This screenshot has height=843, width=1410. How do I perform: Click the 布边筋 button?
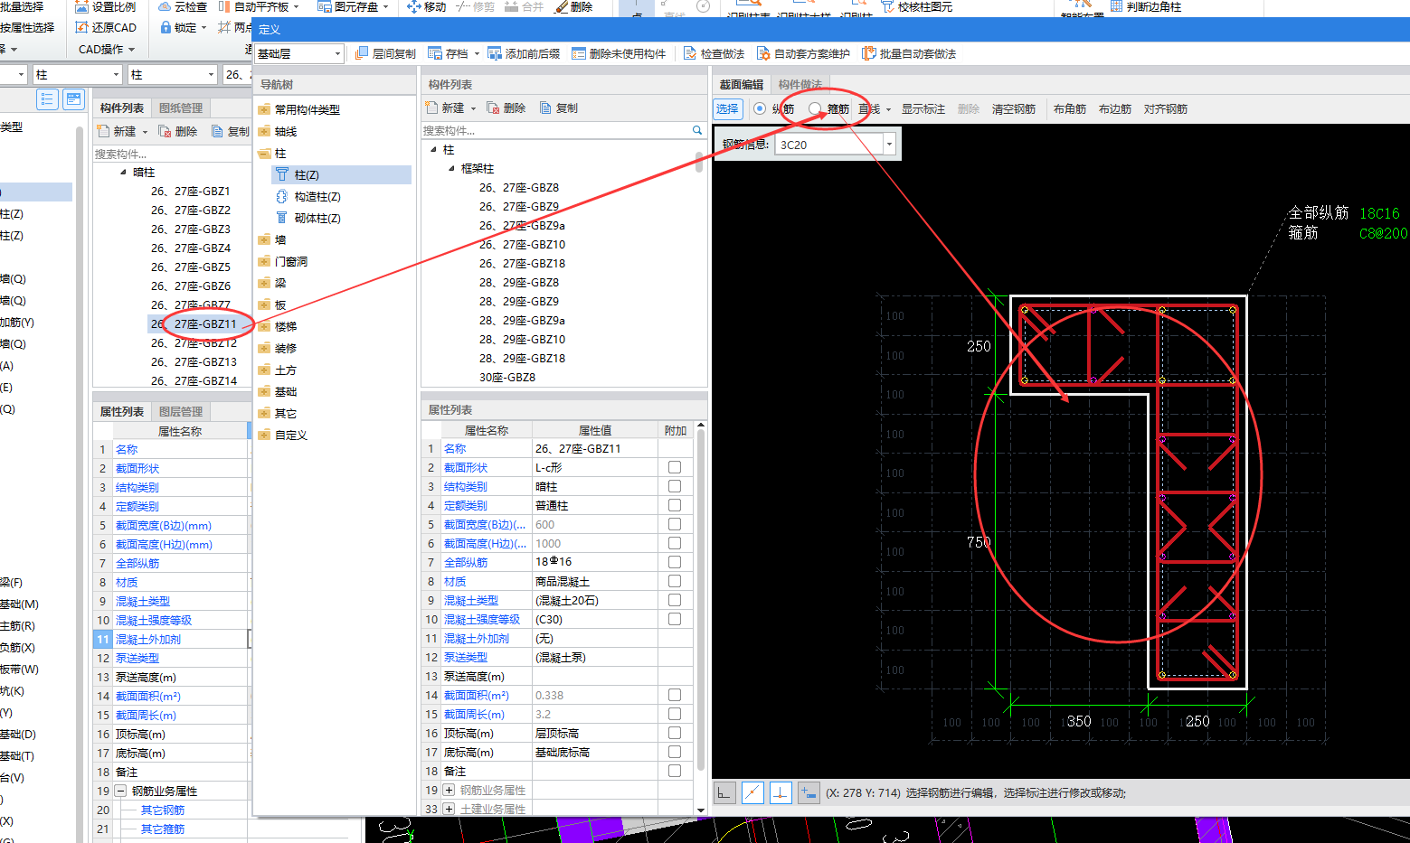click(1115, 108)
